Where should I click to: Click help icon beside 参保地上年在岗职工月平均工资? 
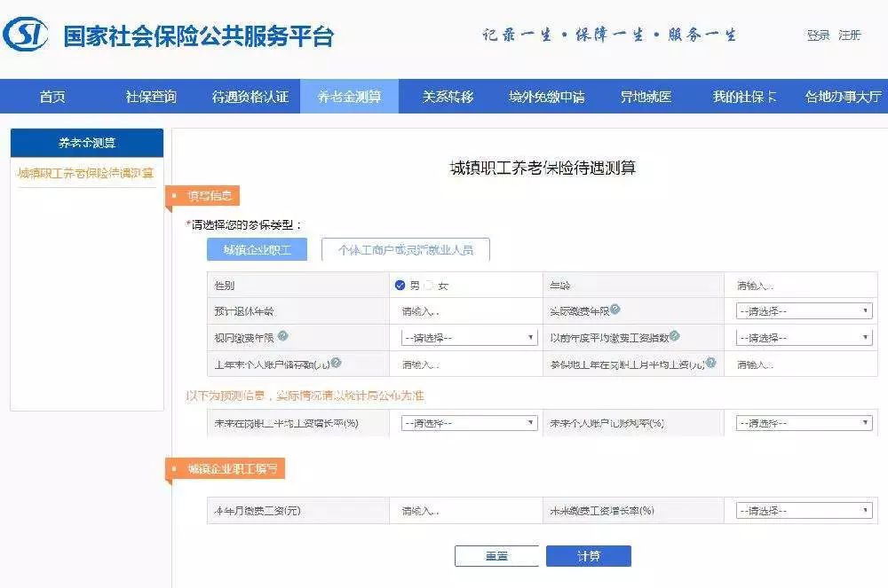[x=711, y=361]
